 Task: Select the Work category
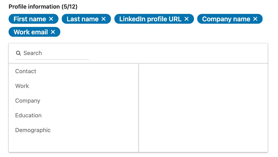22,86
